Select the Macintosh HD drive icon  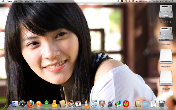pos(166,12)
